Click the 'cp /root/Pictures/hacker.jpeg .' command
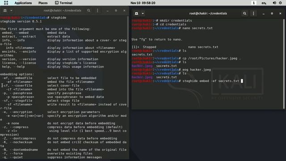 [x=211, y=58]
